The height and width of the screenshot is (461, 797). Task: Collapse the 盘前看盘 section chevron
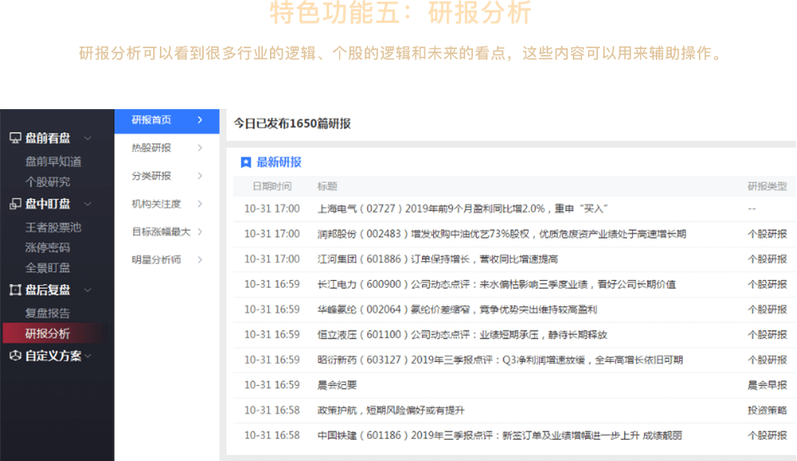(88, 138)
